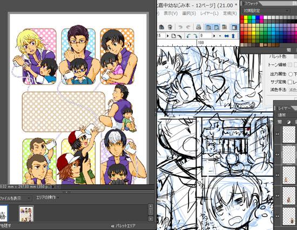
Task: Click the half-circle mask icon in layer panel
Action: 289,122
